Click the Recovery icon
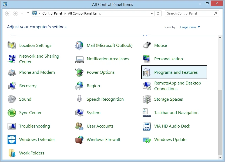The width and height of the screenshot is (225, 162). tap(12, 86)
